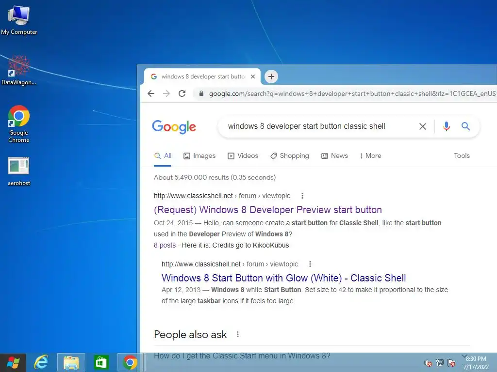Click the muted volume tray icon
Screen dimensions: 497x372
coord(428,363)
